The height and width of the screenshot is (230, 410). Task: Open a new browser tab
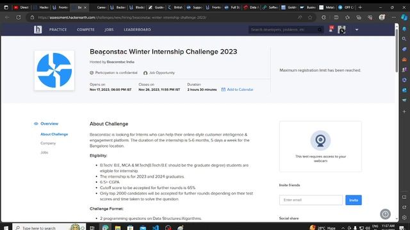[360, 7]
